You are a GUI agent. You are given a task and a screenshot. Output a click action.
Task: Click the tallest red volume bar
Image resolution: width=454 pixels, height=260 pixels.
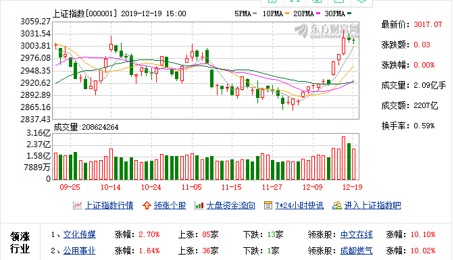[x=344, y=158]
